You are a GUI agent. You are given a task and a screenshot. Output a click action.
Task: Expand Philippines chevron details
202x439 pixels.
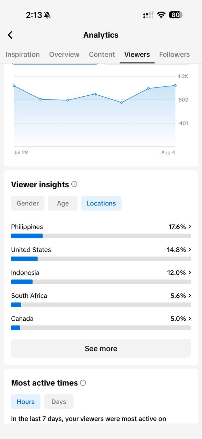190,227
